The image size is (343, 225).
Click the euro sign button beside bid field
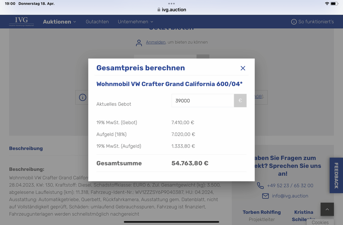[240, 100]
